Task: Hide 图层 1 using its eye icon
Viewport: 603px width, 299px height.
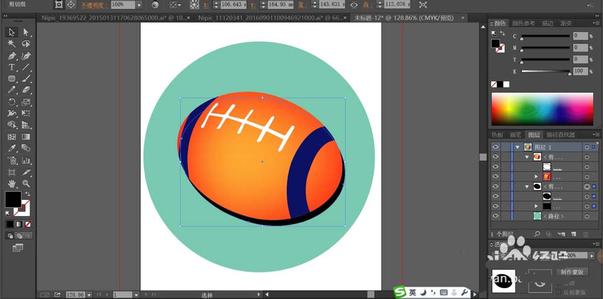Action: [496, 147]
